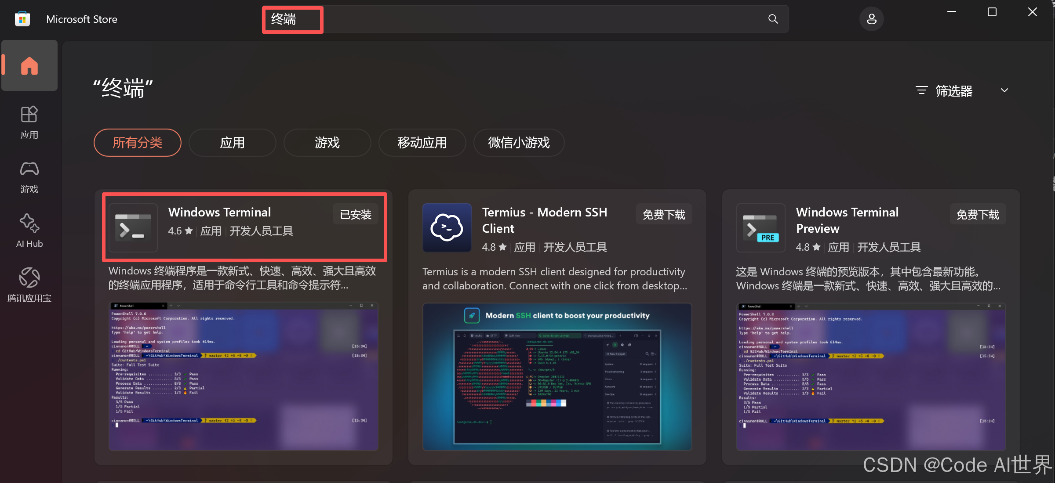
Task: Open the 游戏 gamepad sidebar icon
Action: coord(29,176)
